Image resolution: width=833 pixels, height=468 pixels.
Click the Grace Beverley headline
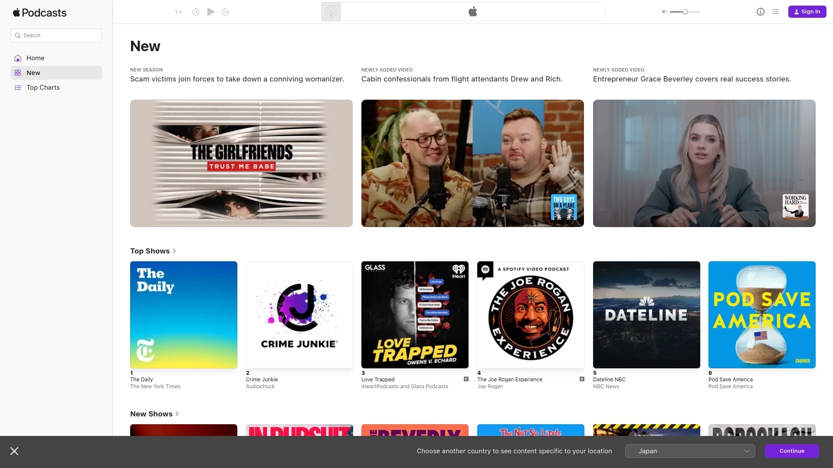(x=692, y=79)
